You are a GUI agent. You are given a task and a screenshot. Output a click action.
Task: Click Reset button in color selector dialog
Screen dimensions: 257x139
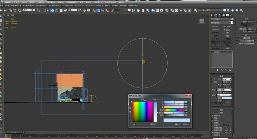coord(153,124)
